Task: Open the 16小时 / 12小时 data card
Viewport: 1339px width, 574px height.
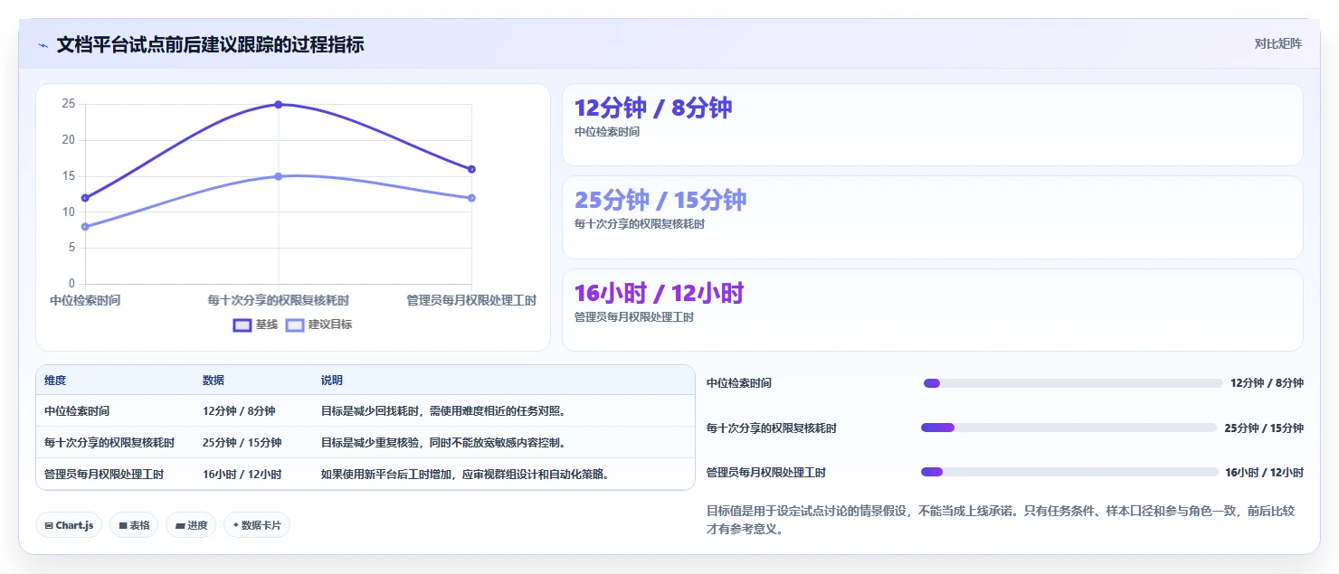Action: tap(933, 310)
